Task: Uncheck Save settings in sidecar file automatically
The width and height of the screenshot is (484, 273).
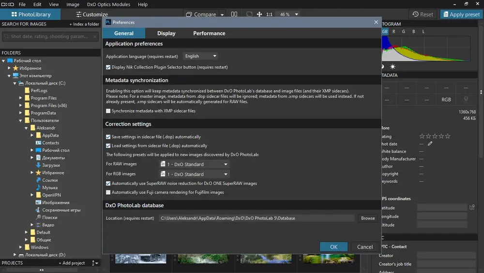Action: coord(108,137)
